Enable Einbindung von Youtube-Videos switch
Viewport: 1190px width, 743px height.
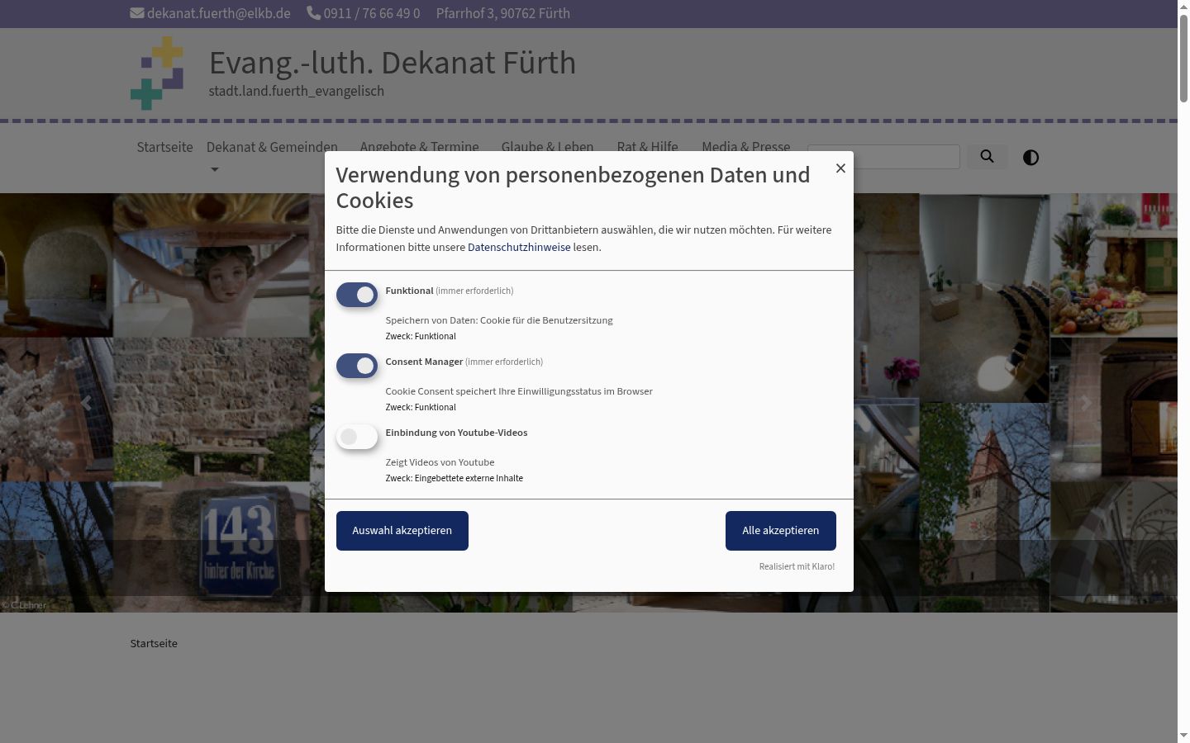tap(357, 437)
